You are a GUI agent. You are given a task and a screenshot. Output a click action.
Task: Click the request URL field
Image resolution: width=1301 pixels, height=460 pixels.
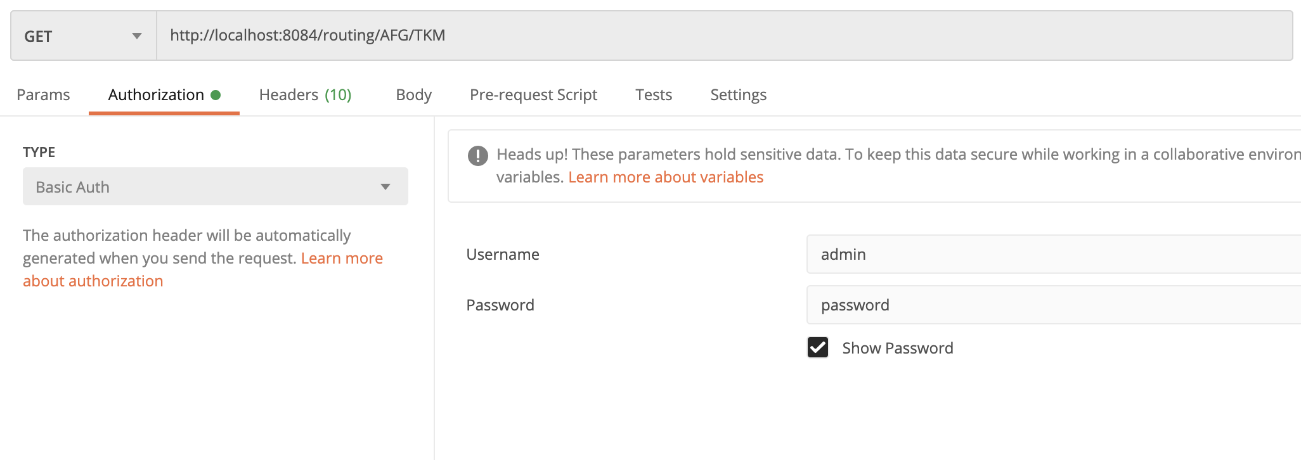tap(723, 35)
